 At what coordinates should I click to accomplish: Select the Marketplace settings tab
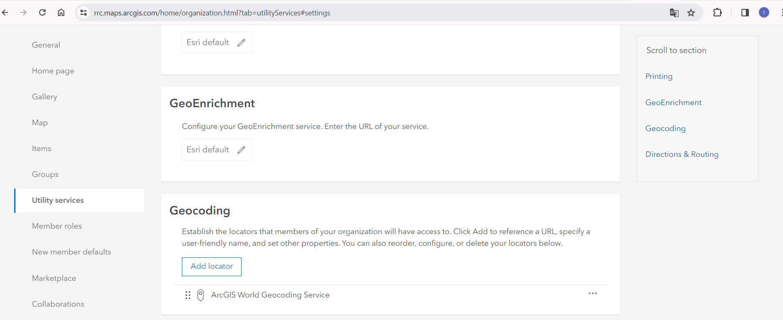pyautogui.click(x=54, y=278)
